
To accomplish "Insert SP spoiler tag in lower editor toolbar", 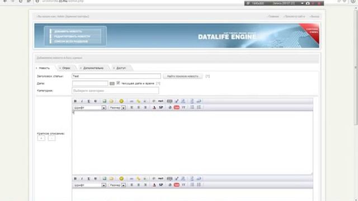I will click(161, 185).
